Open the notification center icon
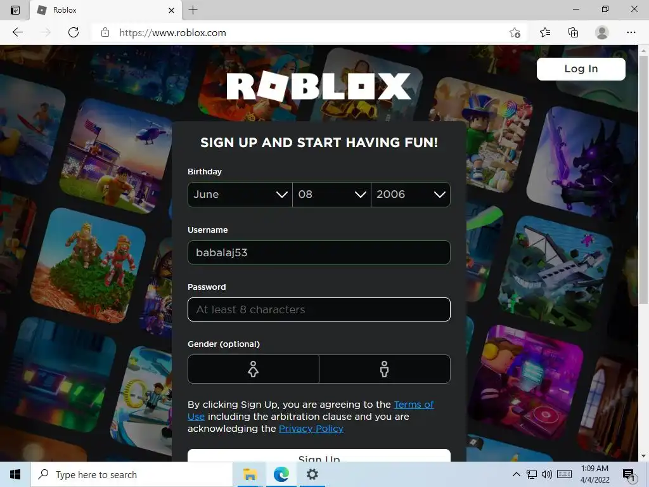649x487 pixels. [629, 475]
